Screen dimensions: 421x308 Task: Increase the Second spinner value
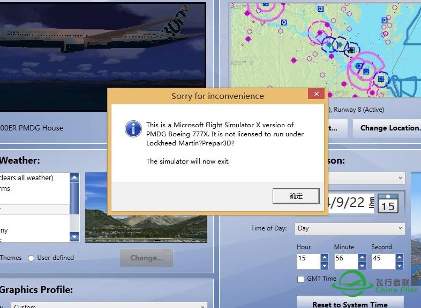click(x=399, y=258)
